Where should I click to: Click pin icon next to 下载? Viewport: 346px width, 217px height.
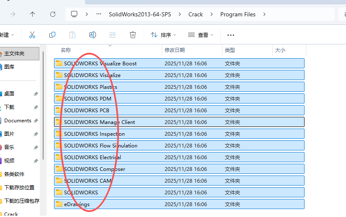click(x=36, y=107)
